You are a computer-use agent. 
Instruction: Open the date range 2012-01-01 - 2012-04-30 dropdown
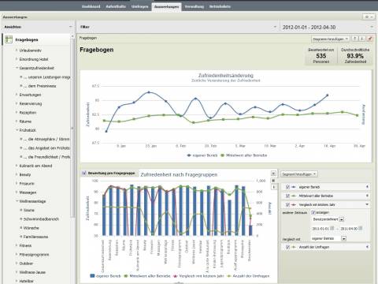coord(372,27)
